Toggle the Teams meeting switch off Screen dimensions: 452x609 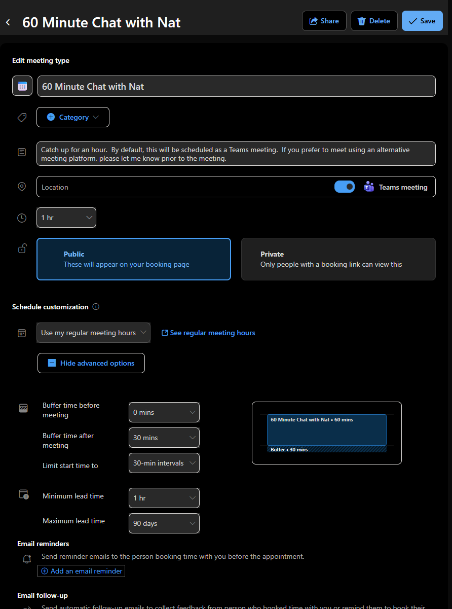tap(345, 187)
